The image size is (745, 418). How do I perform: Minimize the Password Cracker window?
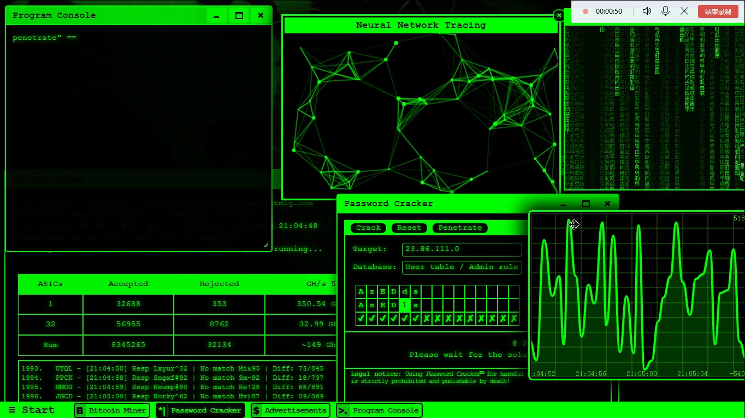(x=564, y=204)
